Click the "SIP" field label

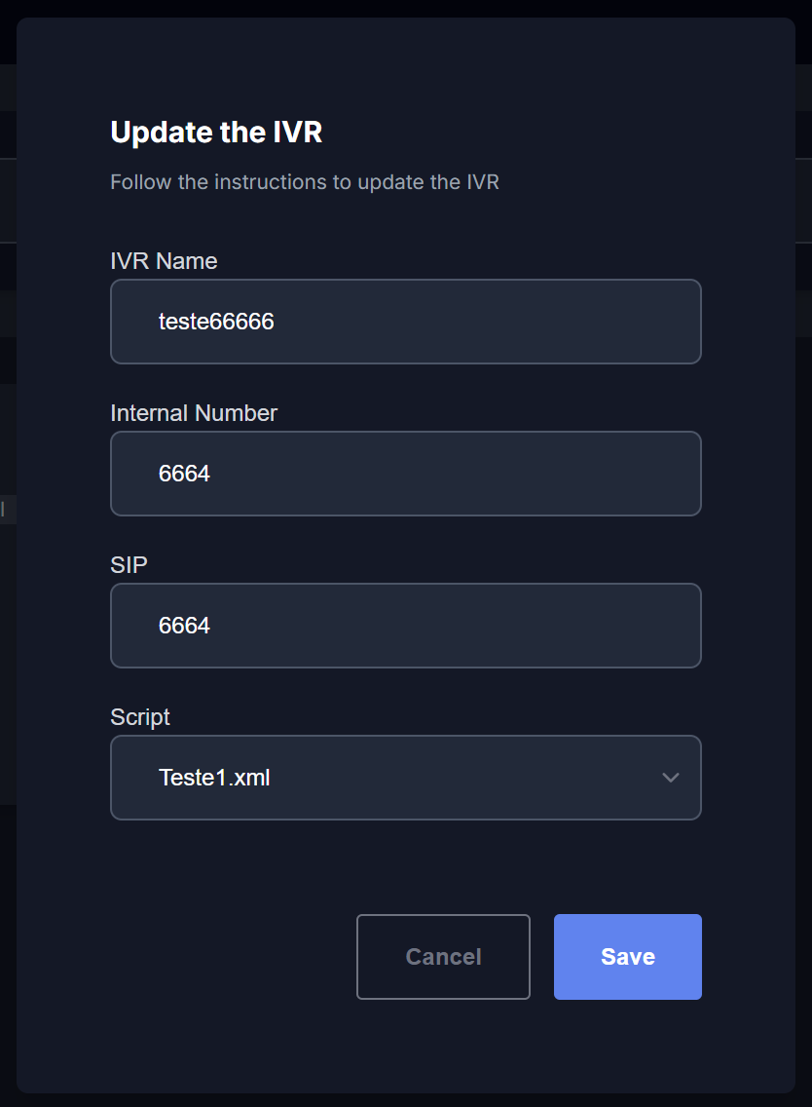click(129, 565)
